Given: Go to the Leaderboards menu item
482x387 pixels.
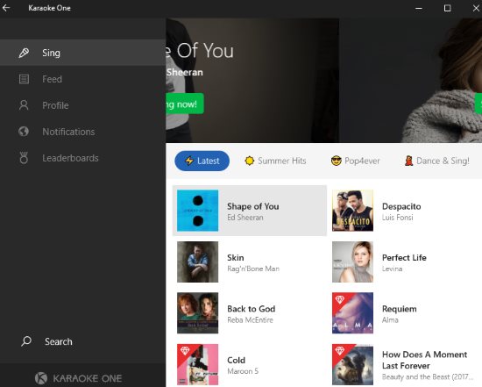Looking at the screenshot, I should point(82,158).
